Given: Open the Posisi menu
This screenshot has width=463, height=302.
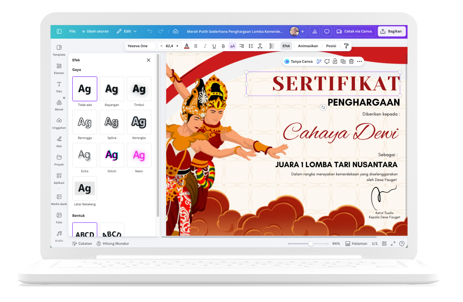Looking at the screenshot, I should tap(331, 46).
